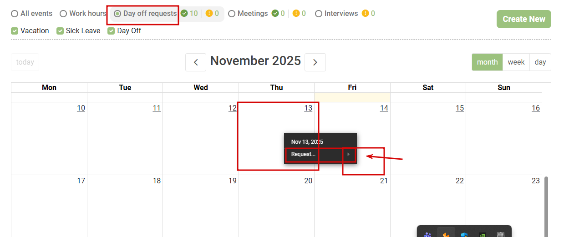
Task: Click the calendar vertical scrollbar thumb
Action: [546, 205]
